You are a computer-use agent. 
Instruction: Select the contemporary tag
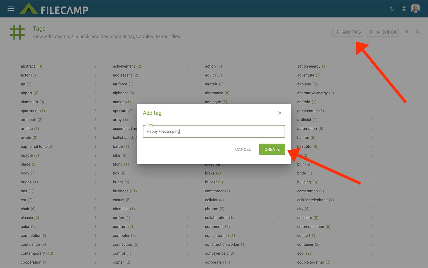(x=33, y=253)
